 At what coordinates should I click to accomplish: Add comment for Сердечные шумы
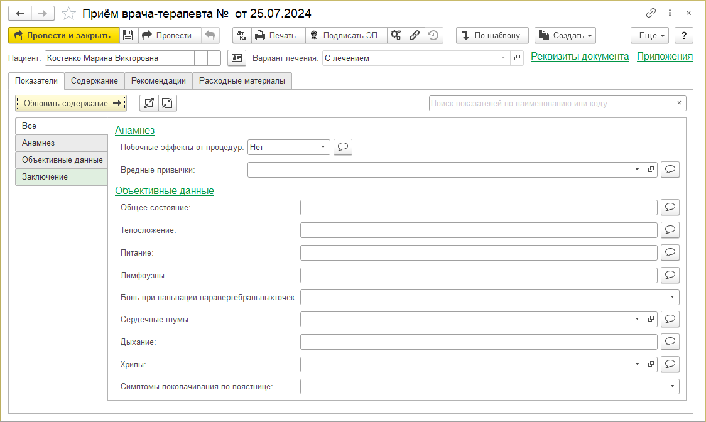pyautogui.click(x=670, y=319)
